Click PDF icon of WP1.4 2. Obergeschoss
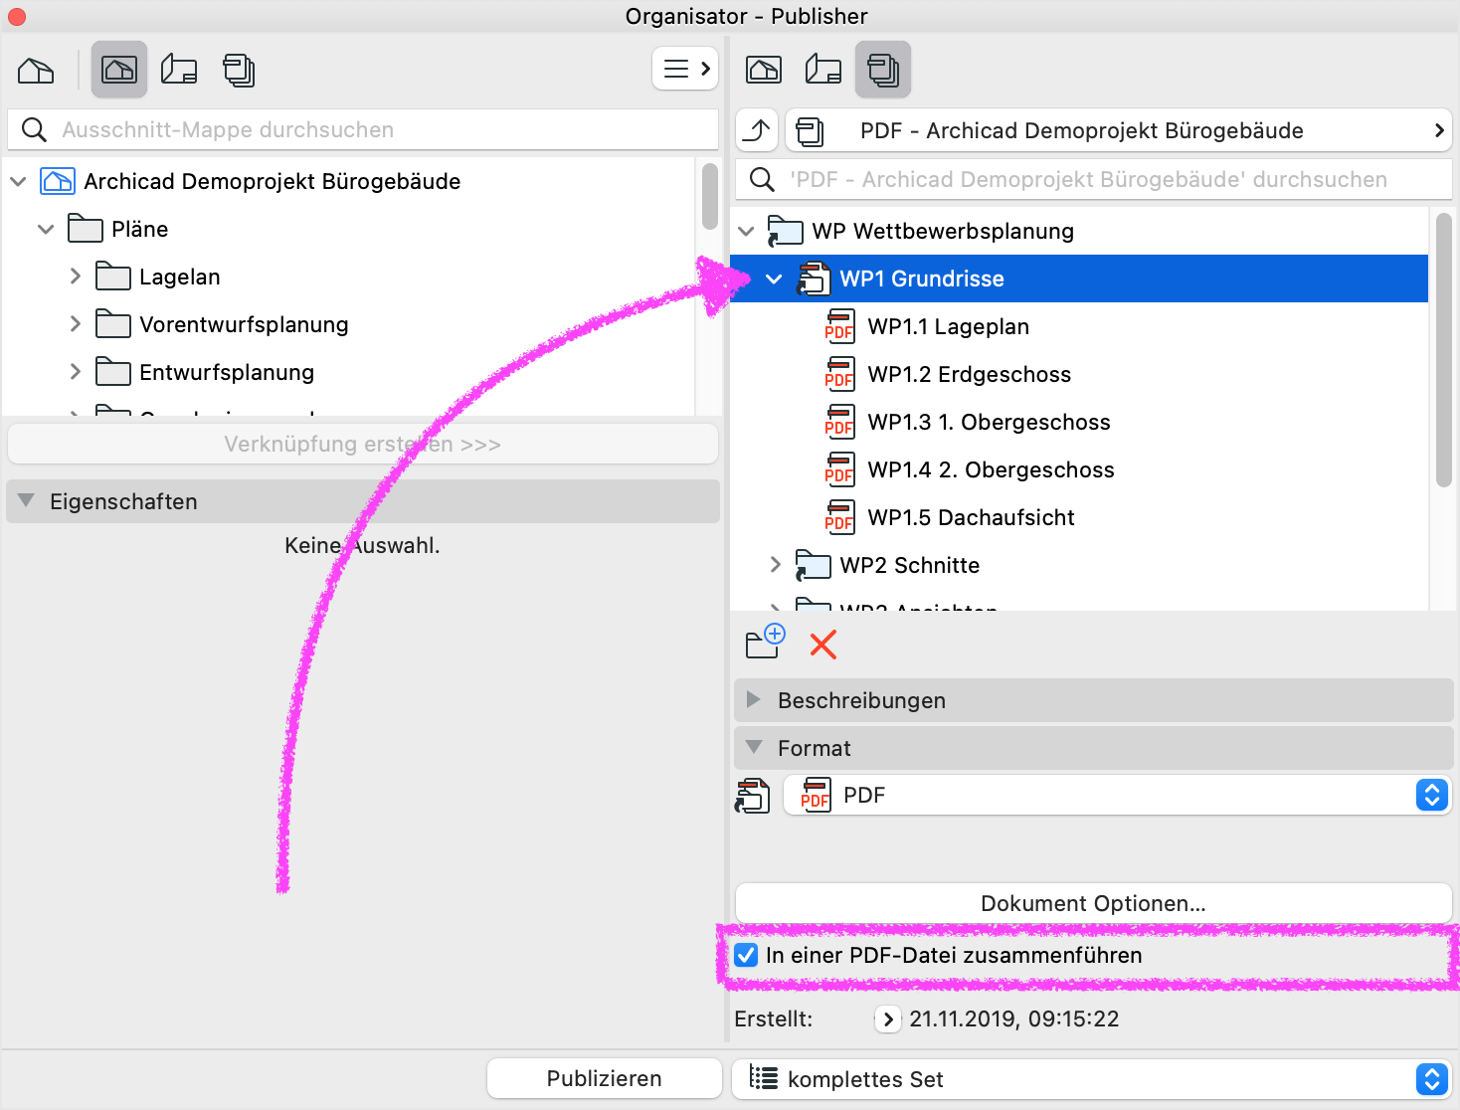Image resolution: width=1460 pixels, height=1110 pixels. [839, 469]
